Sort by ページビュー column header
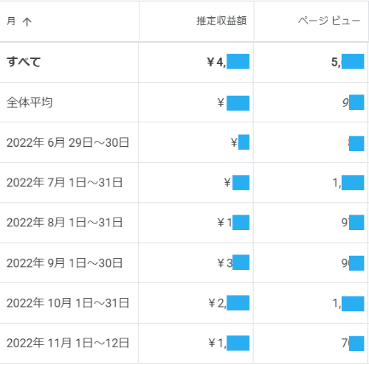Image resolution: width=369 pixels, height=365 pixels. click(x=329, y=21)
